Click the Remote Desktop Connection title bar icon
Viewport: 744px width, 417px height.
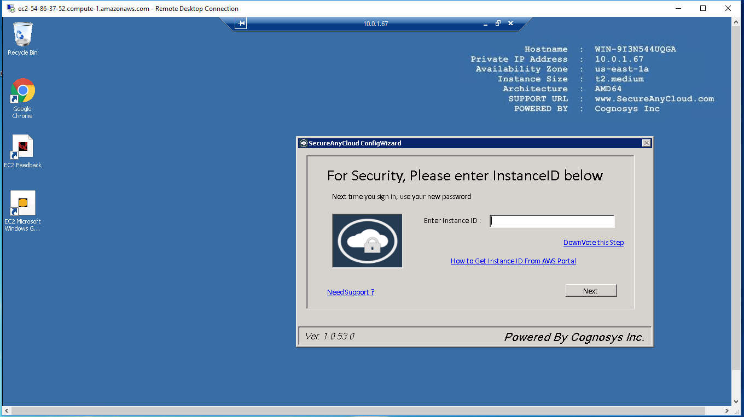coord(10,8)
